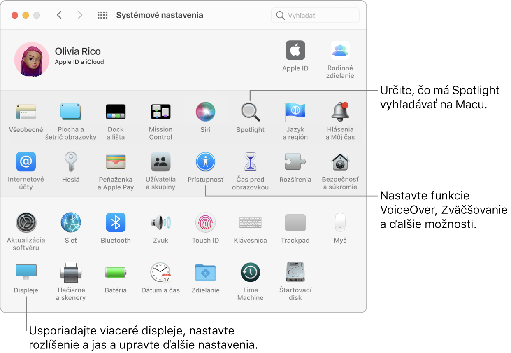Screen dimensions: 511x353
Task: Open Bezpečnosť a súkromie settings
Action: tap(340, 161)
